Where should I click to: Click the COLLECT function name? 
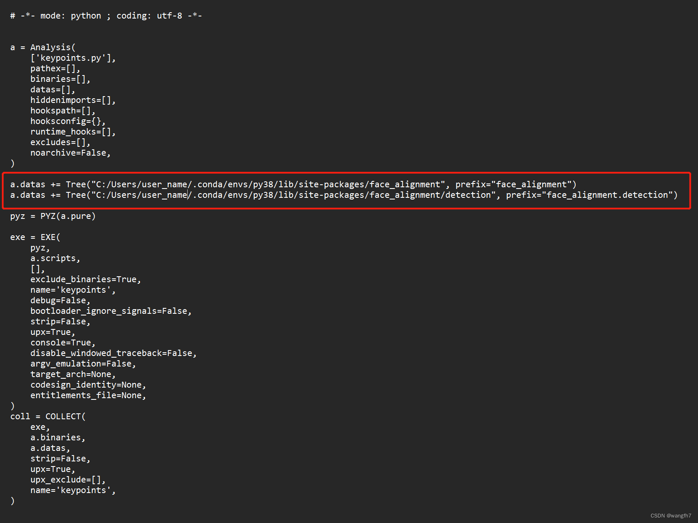tap(64, 416)
